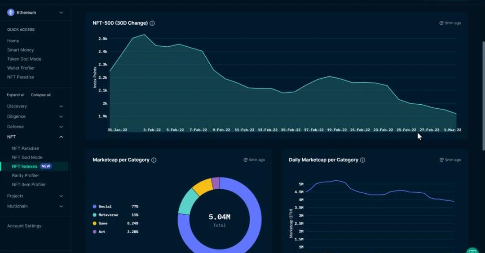The width and height of the screenshot is (485, 253).
Task: Click refresh icon on Marketcap per Category card
Action: coord(245,160)
